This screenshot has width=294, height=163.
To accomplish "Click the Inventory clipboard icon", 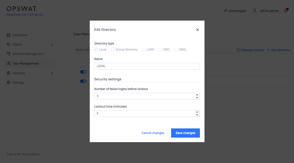I will pyautogui.click(x=8, y=73).
